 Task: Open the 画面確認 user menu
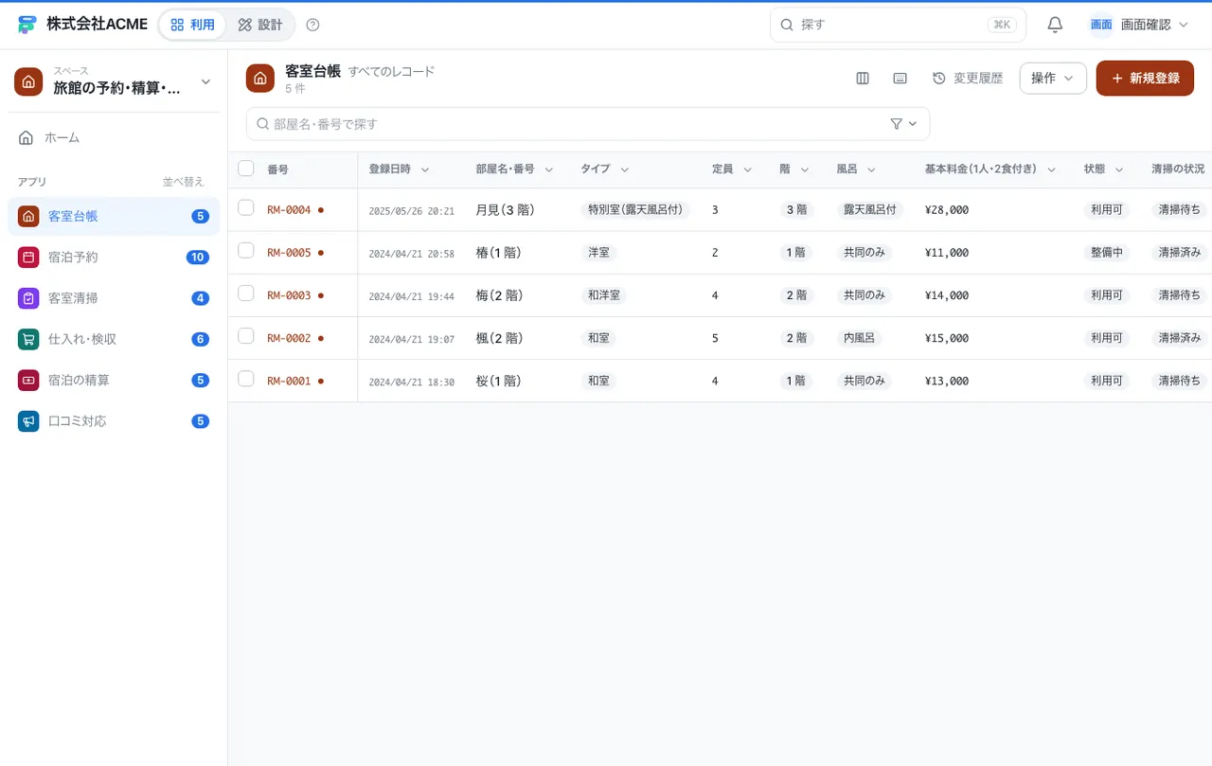[1139, 25]
